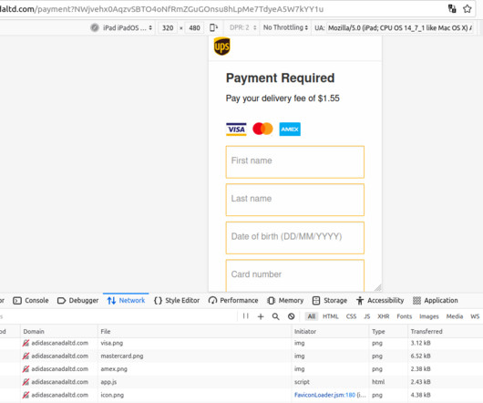The height and width of the screenshot is (403, 483).
Task: Open the iPad iPadOS device dropdown
Action: 128,27
